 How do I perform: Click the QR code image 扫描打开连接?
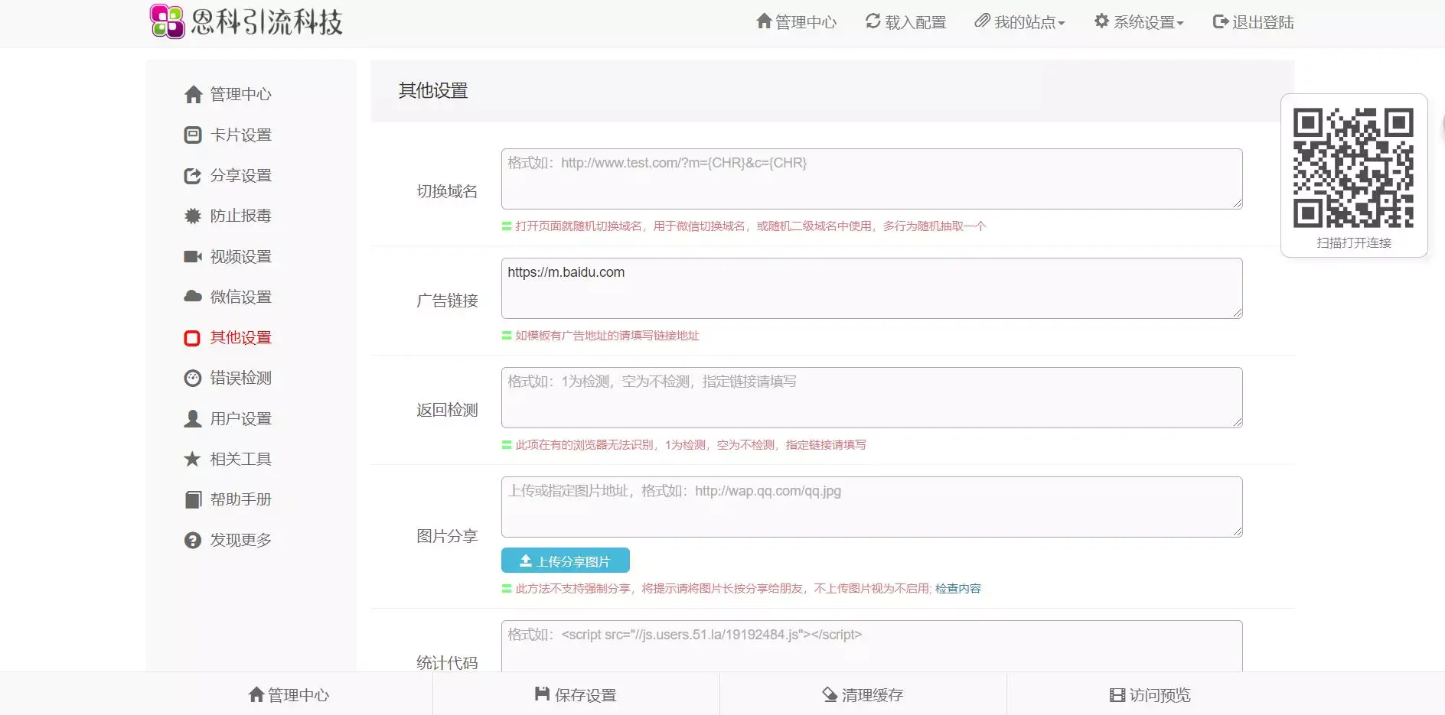point(1353,167)
